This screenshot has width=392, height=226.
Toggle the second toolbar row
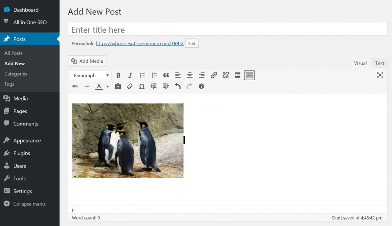click(x=249, y=75)
